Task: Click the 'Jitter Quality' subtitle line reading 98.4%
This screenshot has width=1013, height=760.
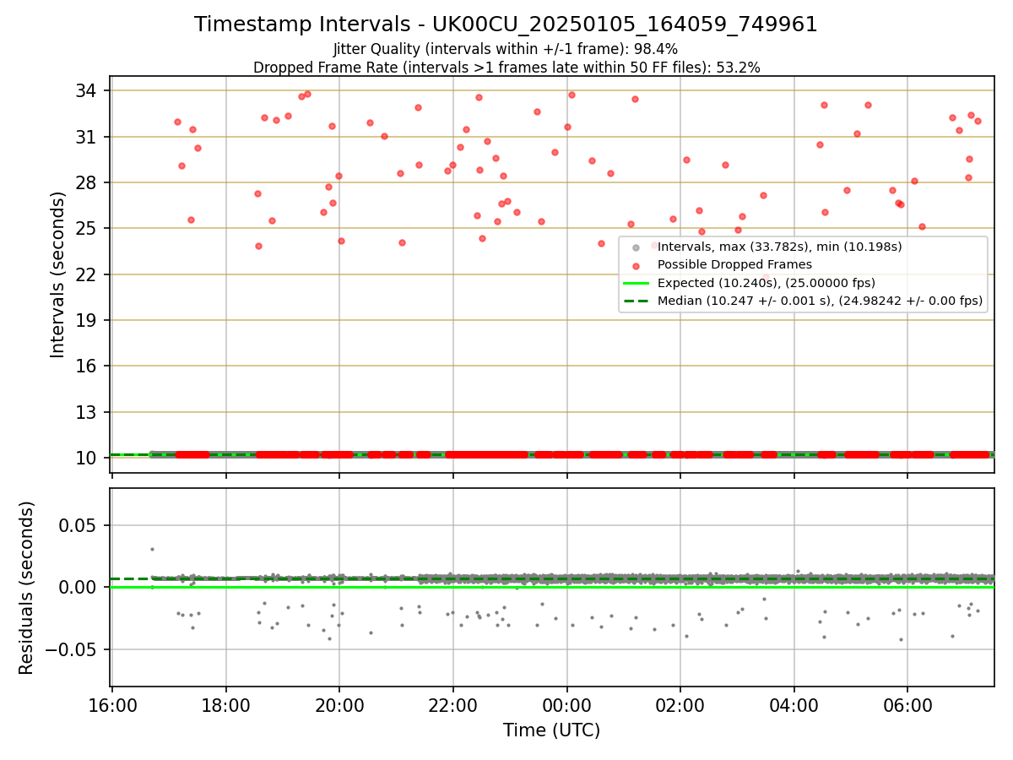Action: pyautogui.click(x=506, y=50)
